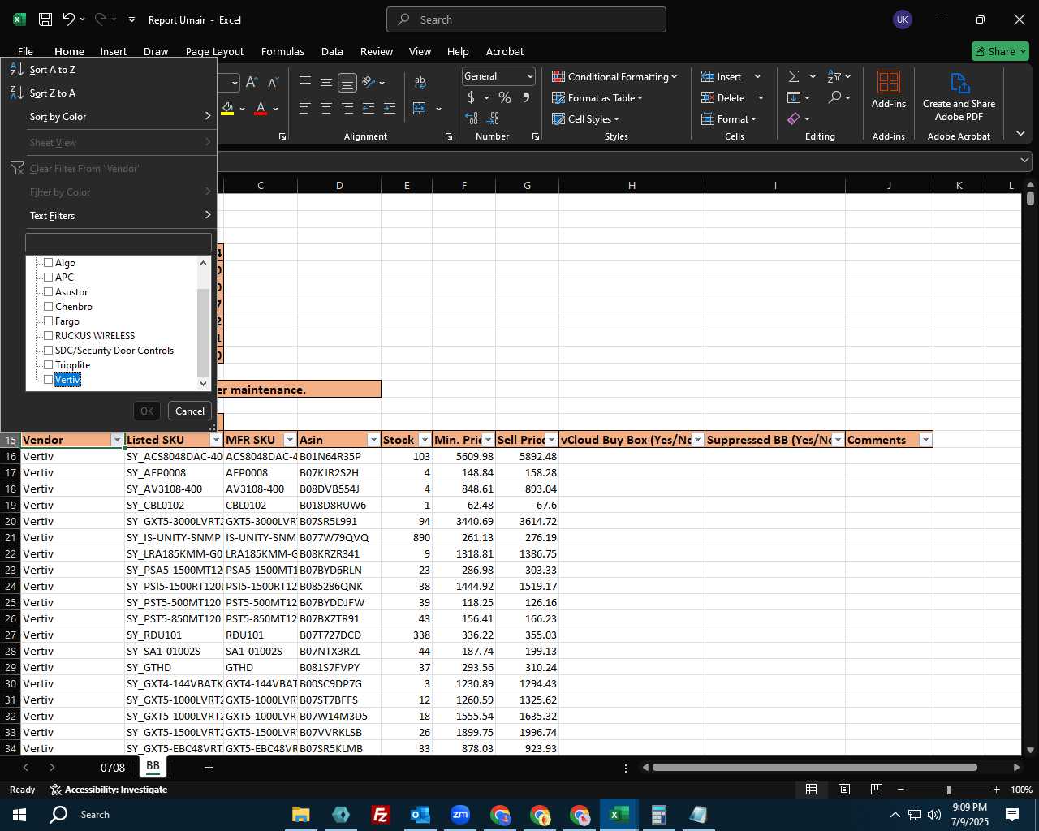Open the fill color yellow swatch
1039x831 pixels.
(x=227, y=109)
